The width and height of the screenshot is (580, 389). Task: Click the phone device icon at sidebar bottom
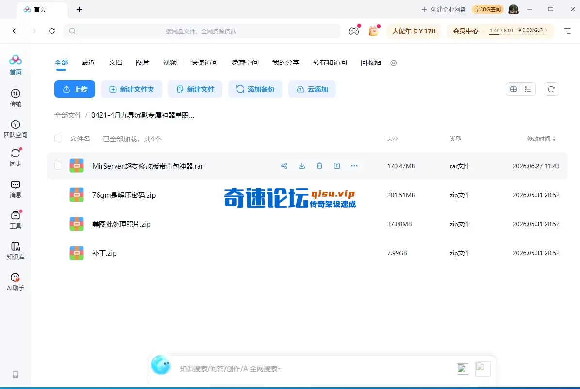click(x=15, y=374)
